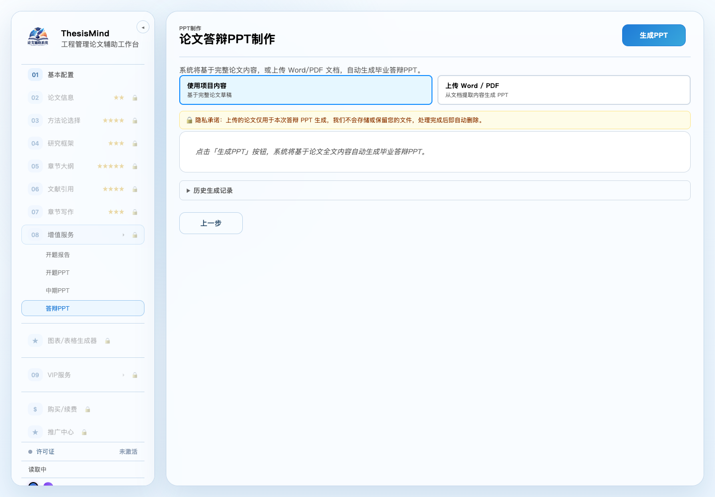Image resolution: width=715 pixels, height=497 pixels.
Task: Click the lock icon on 章节大纲 row
Action: coord(135,166)
